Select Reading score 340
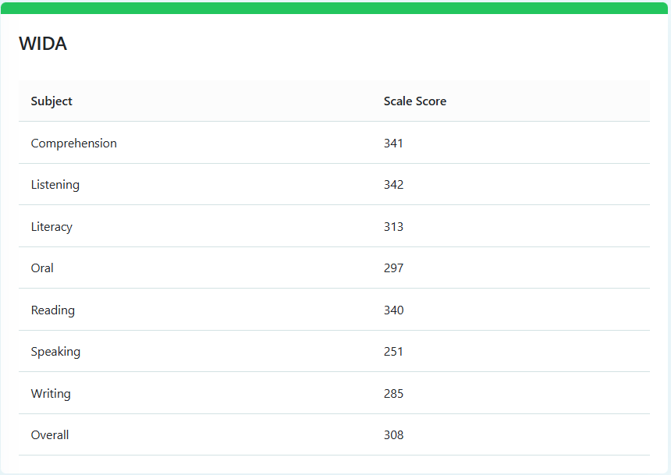This screenshot has height=475, width=671. [394, 310]
